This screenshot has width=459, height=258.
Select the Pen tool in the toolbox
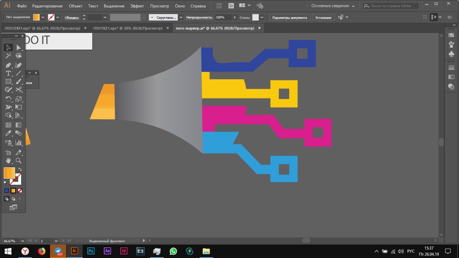pyautogui.click(x=8, y=65)
